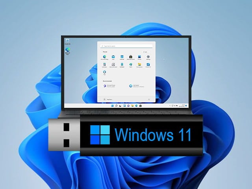Launch Calculator from pinned apps
252x189 pixels.
(104, 65)
